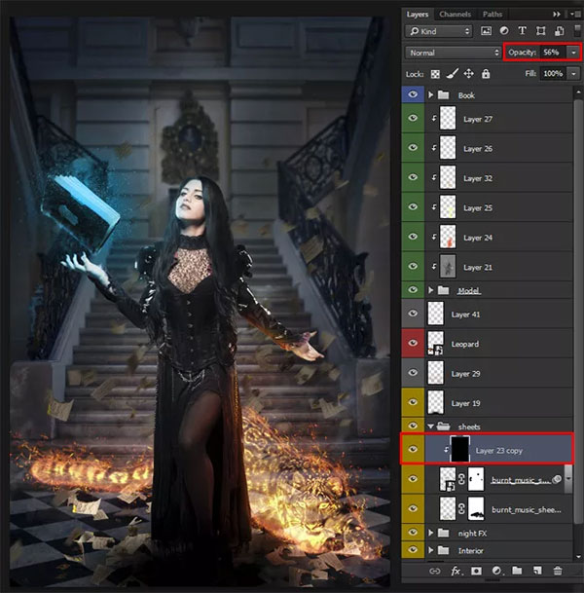Screen dimensions: 584x593
Task: Delete layer with trash icon
Action: click(x=557, y=571)
